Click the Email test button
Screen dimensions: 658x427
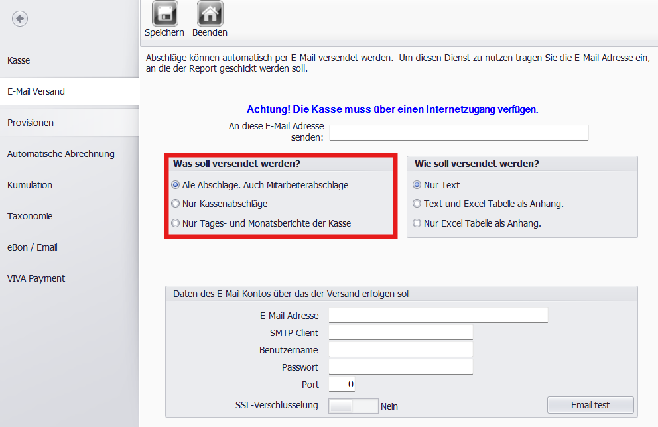click(x=590, y=405)
